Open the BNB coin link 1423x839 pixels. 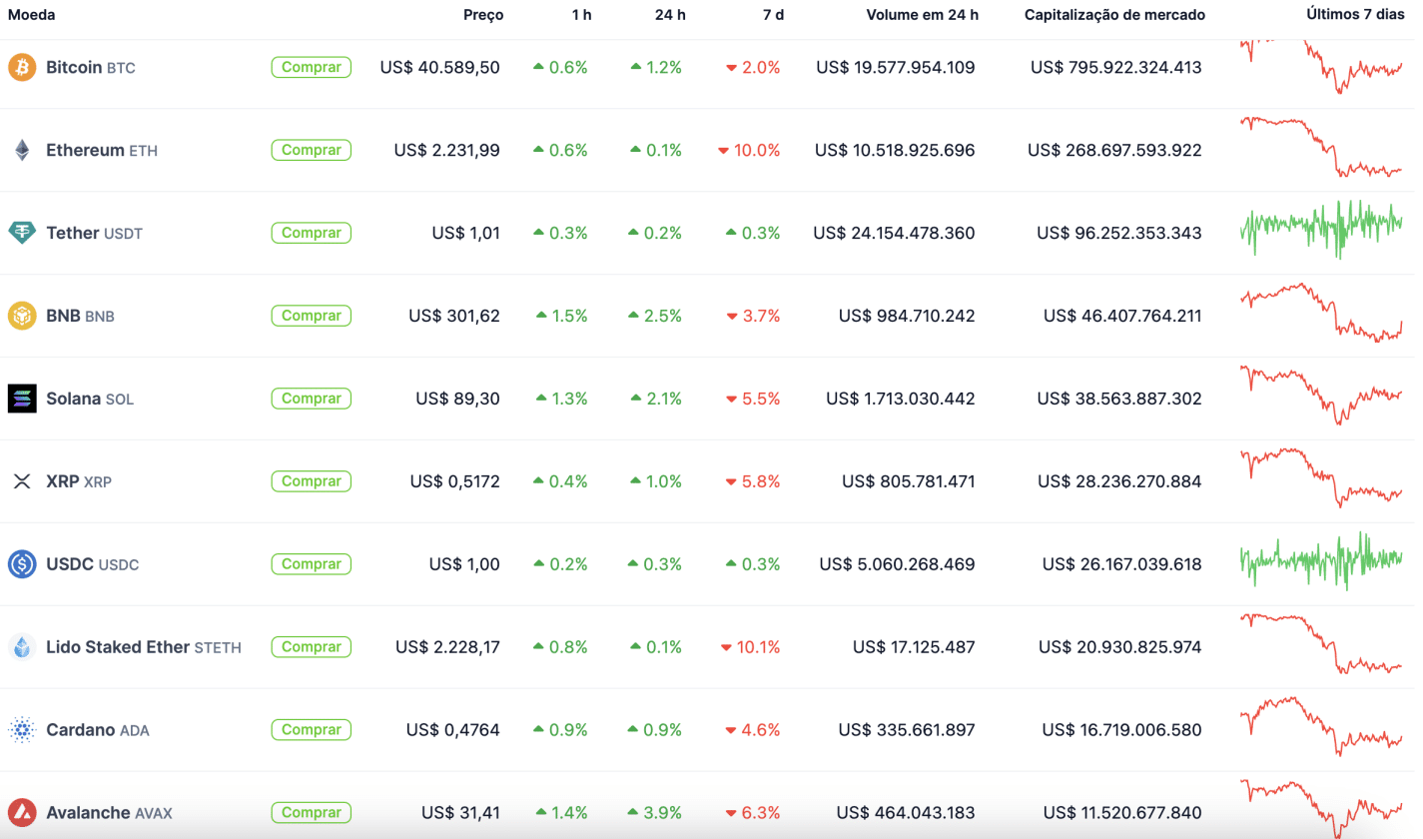[x=80, y=316]
